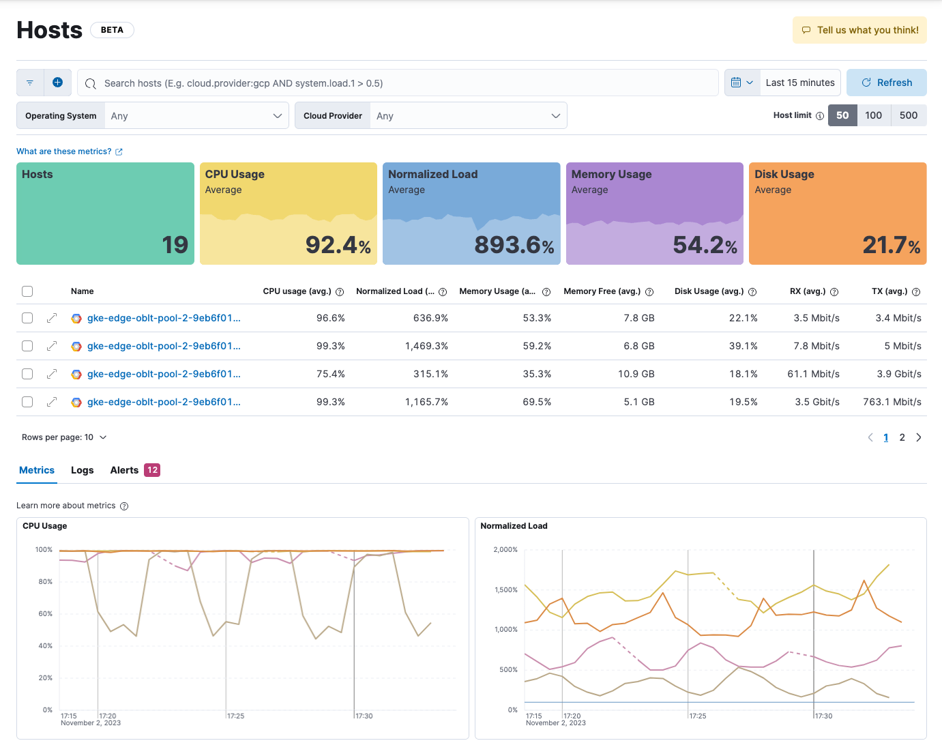Switch to the Logs tab
The width and height of the screenshot is (942, 743).
(x=82, y=470)
